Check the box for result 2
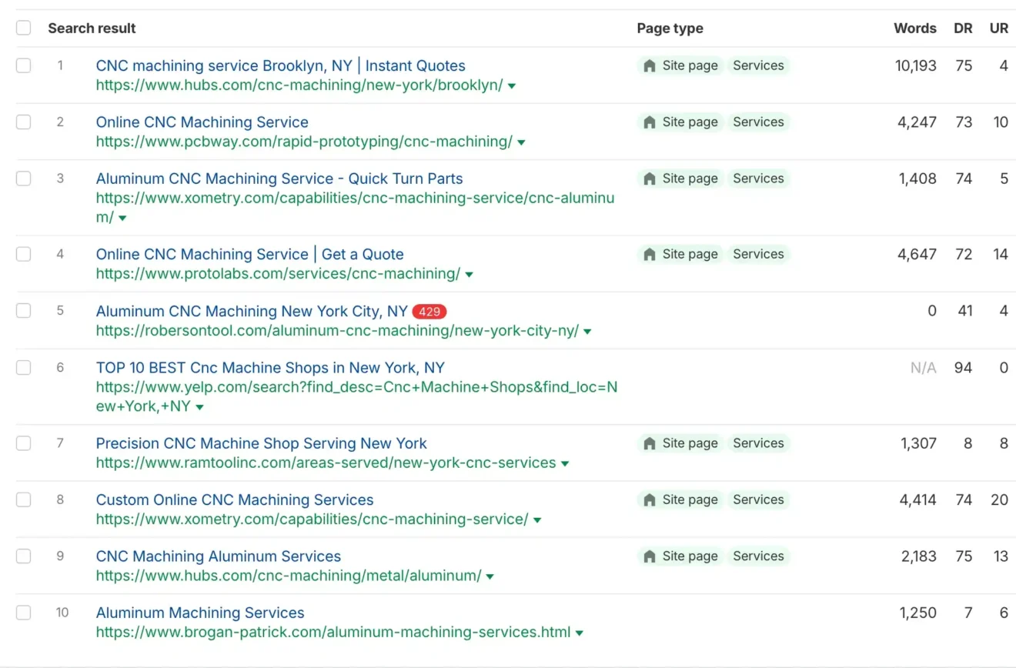Viewport: 1016px width, 668px height. [24, 122]
